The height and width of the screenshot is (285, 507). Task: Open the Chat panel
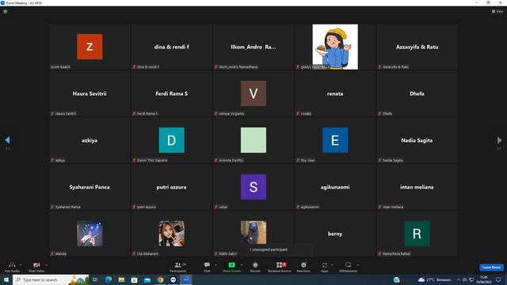[207, 267]
